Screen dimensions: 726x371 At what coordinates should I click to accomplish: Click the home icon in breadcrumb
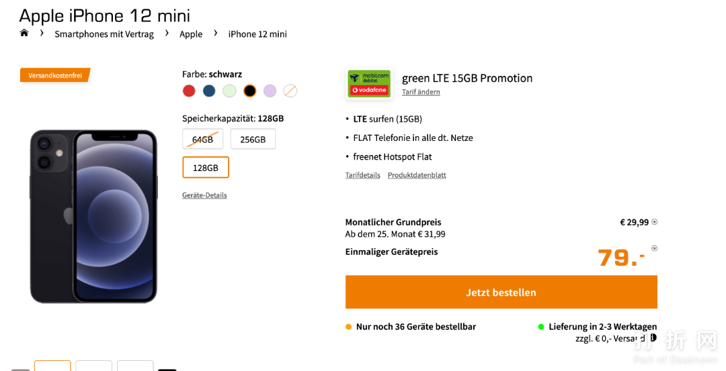(x=24, y=33)
